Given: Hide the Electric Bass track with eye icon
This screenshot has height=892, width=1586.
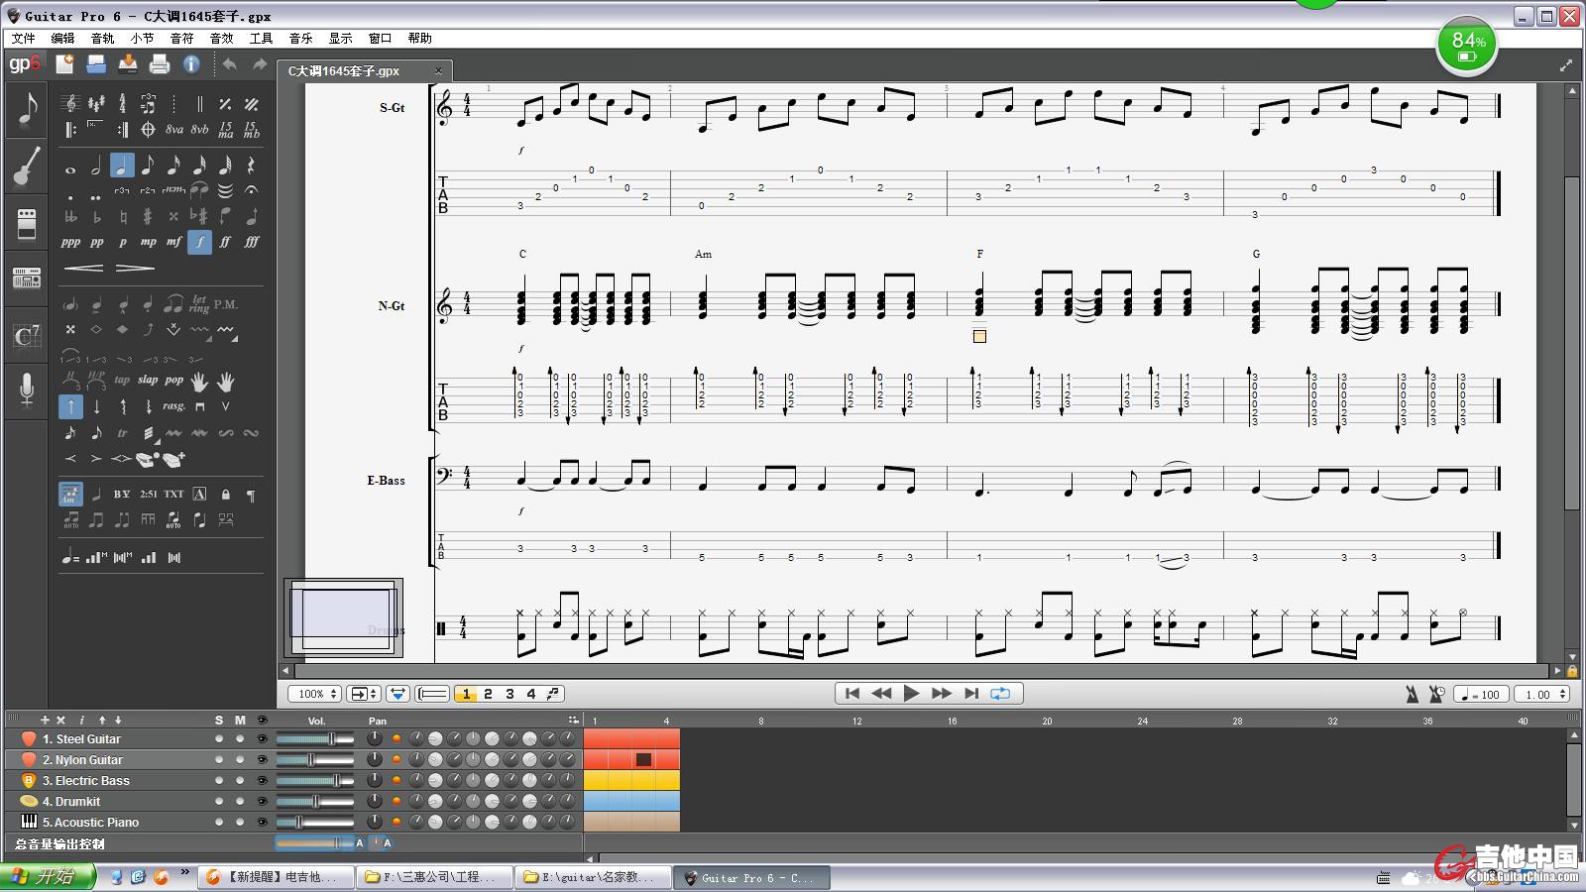Looking at the screenshot, I should 262,780.
